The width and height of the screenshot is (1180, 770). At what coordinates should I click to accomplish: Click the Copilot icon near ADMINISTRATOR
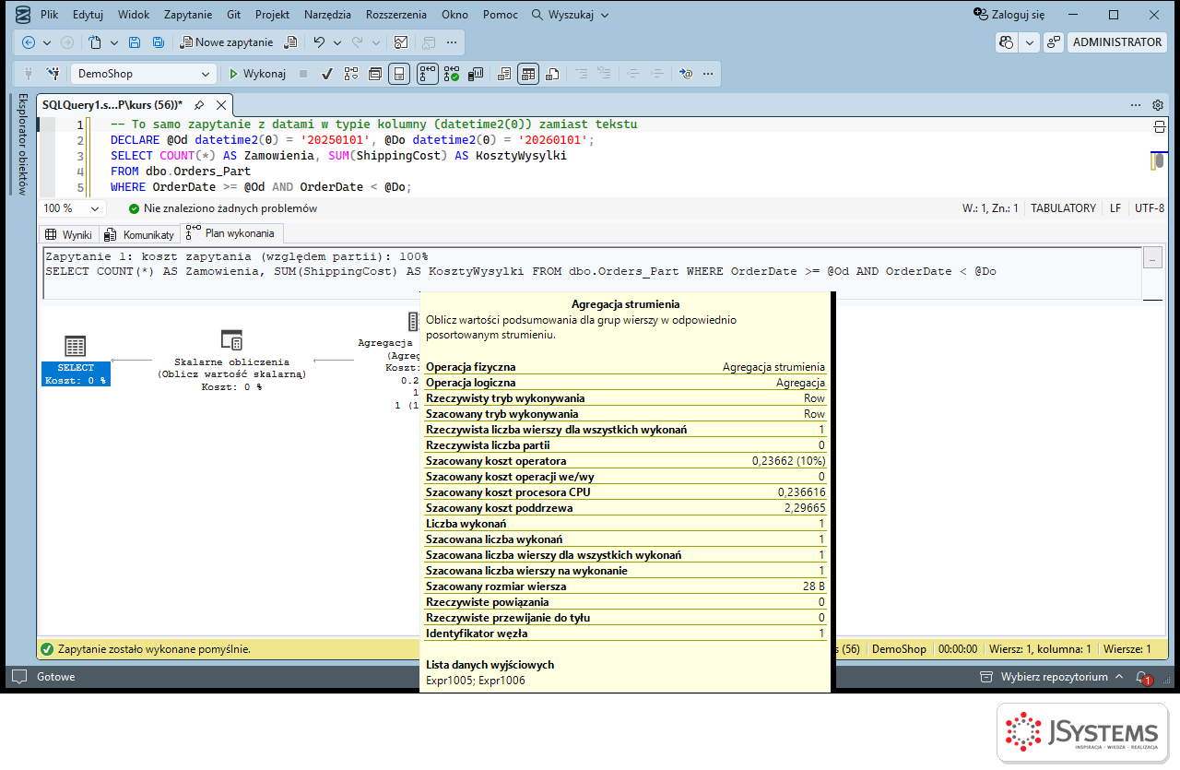(1007, 42)
